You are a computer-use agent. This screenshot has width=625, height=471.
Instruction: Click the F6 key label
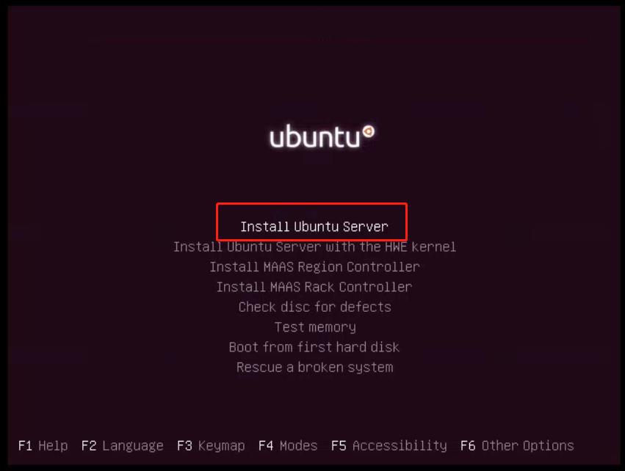point(468,445)
